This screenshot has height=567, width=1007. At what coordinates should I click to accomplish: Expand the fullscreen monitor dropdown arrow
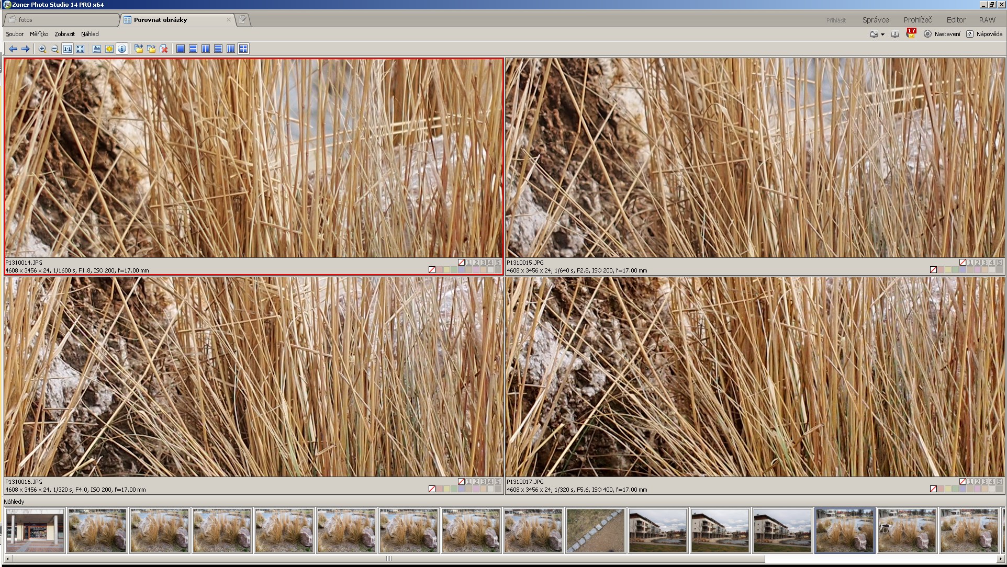(882, 35)
